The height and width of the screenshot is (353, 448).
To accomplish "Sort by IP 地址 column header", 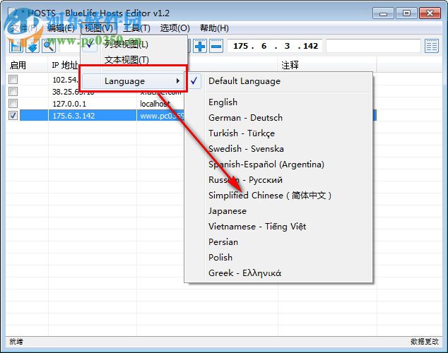I will click(64, 65).
